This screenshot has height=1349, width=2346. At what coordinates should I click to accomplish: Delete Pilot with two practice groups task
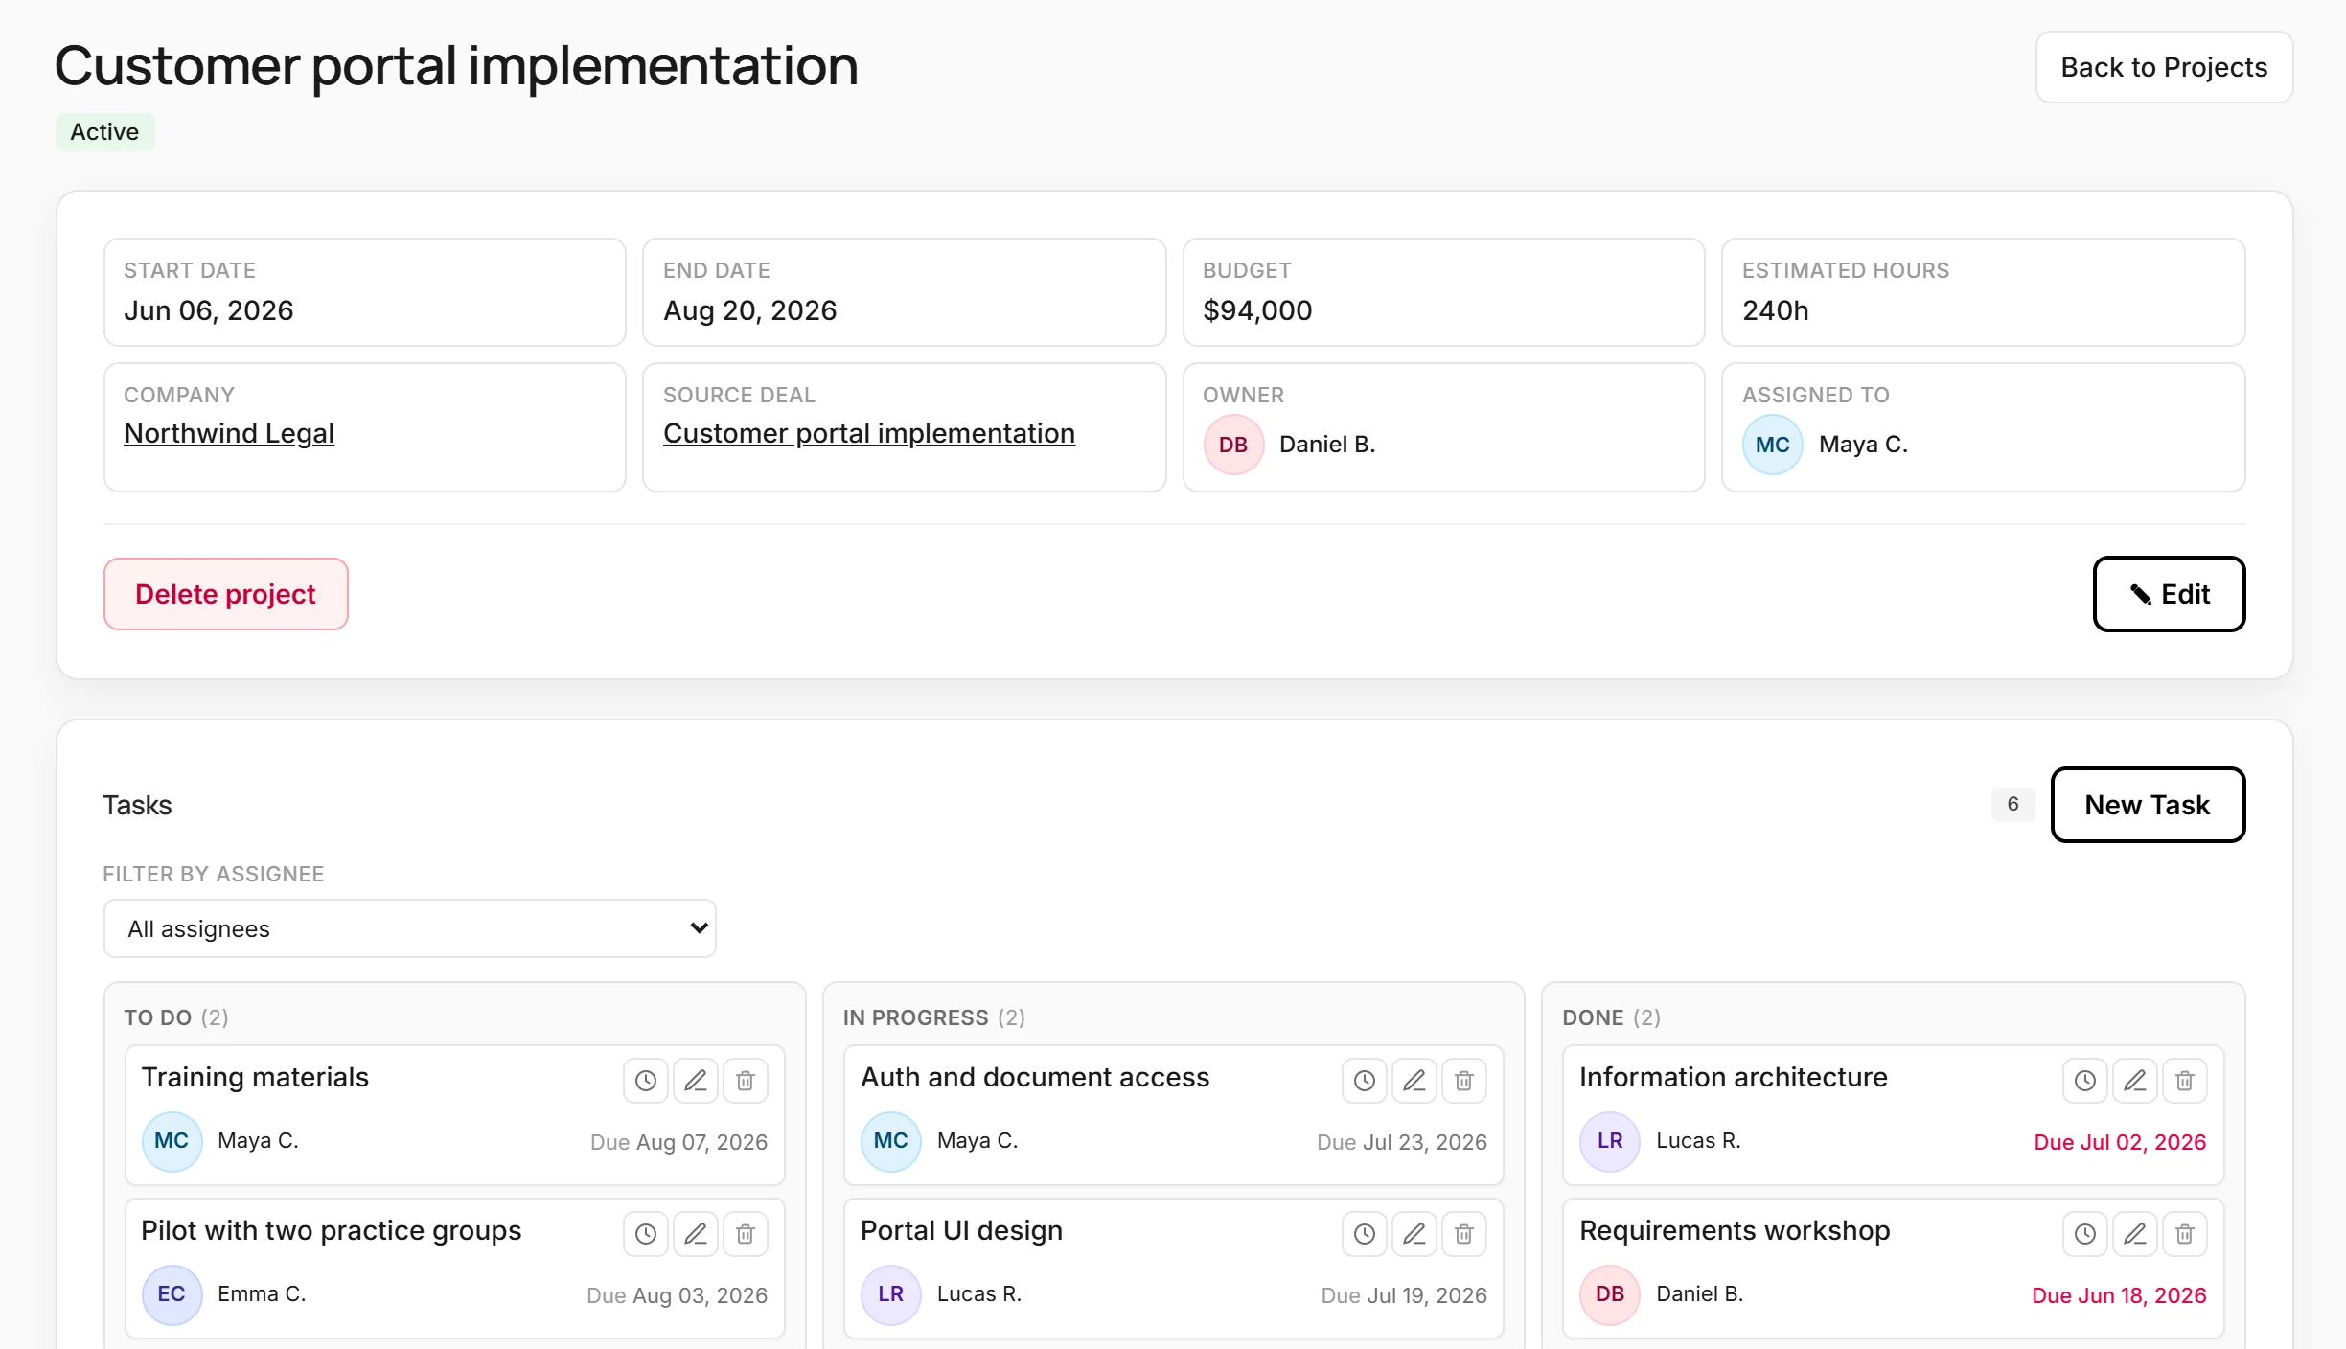746,1234
